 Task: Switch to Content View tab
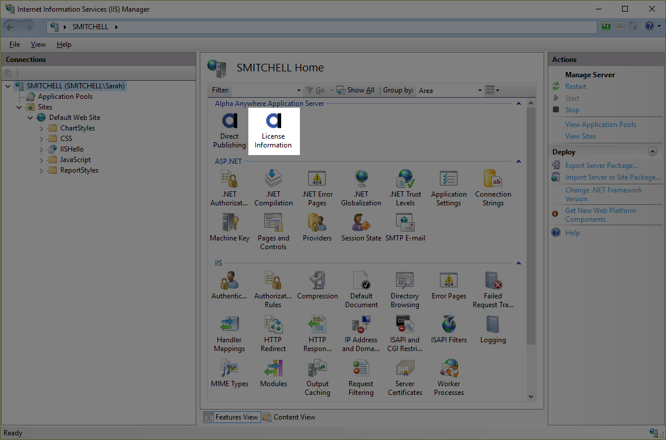289,417
